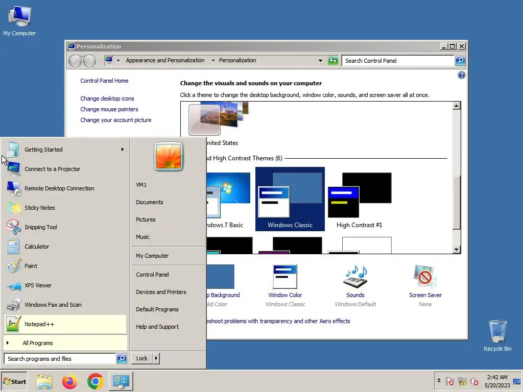
Task: Select My Computer desktop icon
Action: click(x=19, y=20)
